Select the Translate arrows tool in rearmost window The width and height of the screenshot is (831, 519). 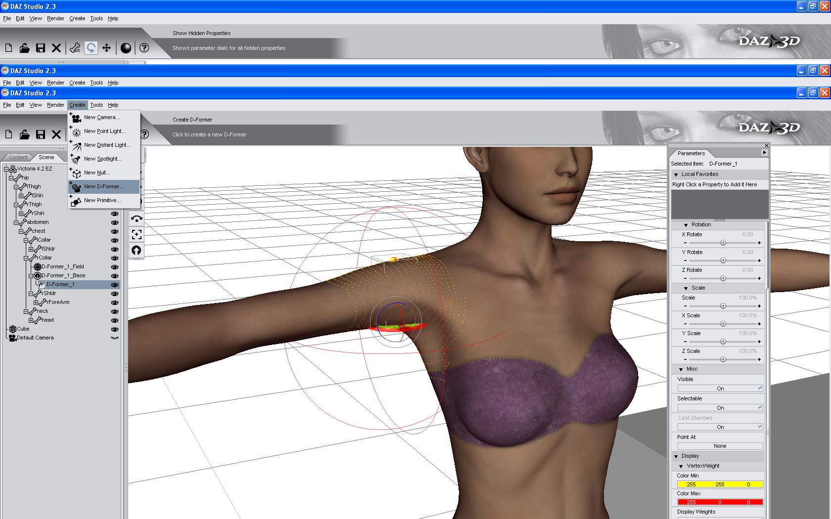click(x=106, y=48)
